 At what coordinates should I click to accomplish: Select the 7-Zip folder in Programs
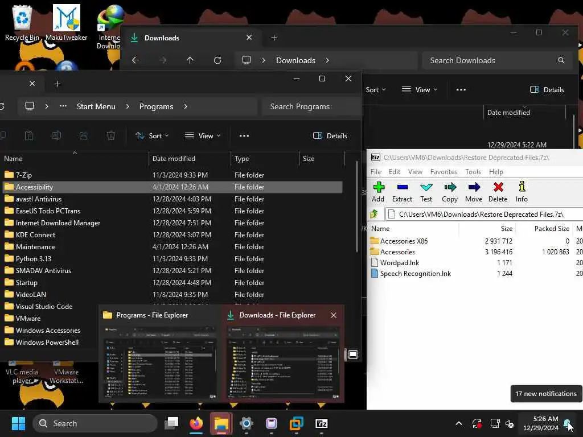[23, 175]
